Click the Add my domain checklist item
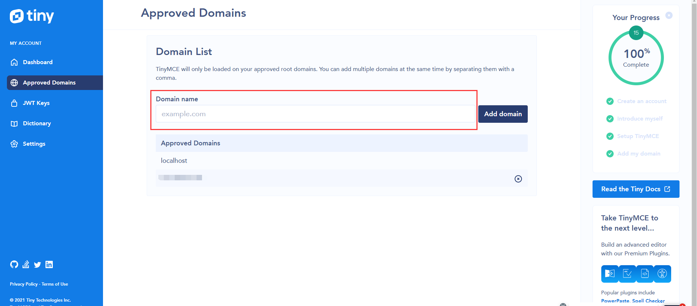 tap(639, 154)
